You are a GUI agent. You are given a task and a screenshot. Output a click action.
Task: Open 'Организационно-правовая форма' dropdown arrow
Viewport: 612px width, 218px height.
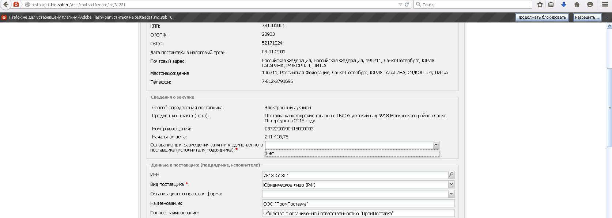click(x=451, y=194)
